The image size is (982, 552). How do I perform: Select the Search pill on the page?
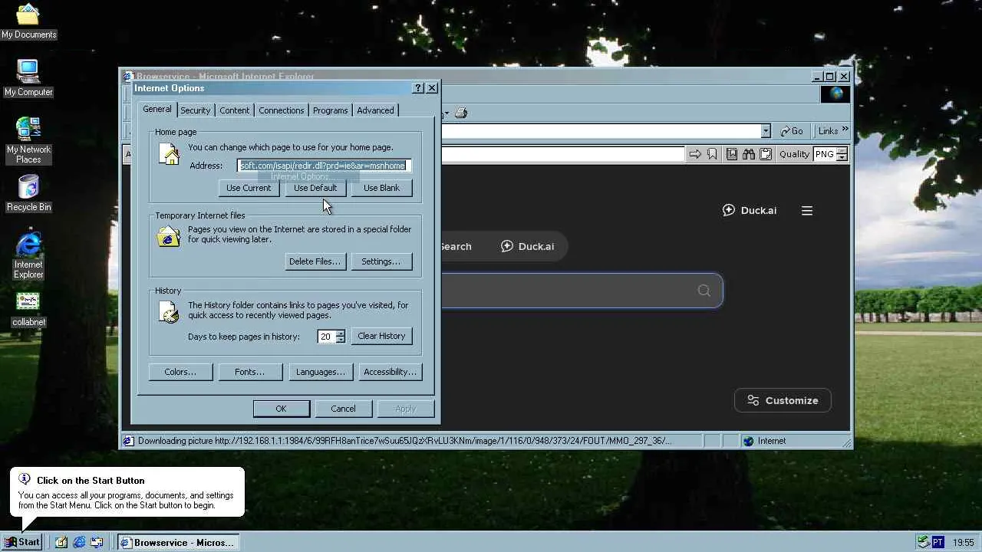(456, 246)
